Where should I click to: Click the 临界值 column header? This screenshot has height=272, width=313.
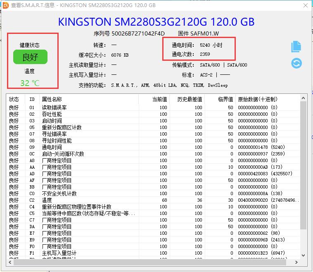[225, 99]
